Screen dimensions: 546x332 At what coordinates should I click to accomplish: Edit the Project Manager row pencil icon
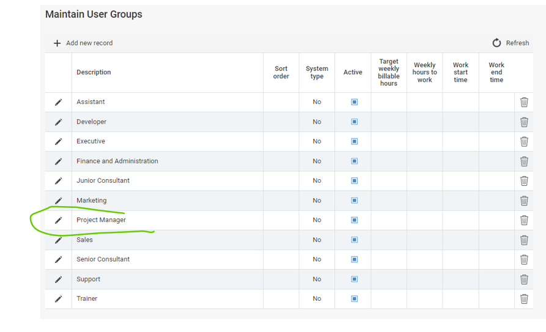(59, 220)
